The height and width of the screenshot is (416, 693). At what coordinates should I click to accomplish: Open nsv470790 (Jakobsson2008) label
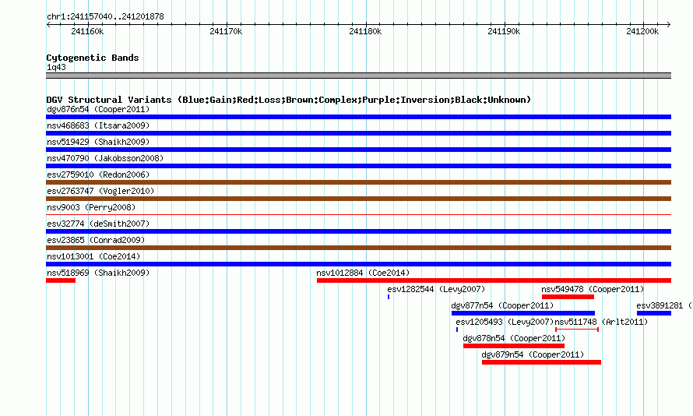(x=105, y=158)
